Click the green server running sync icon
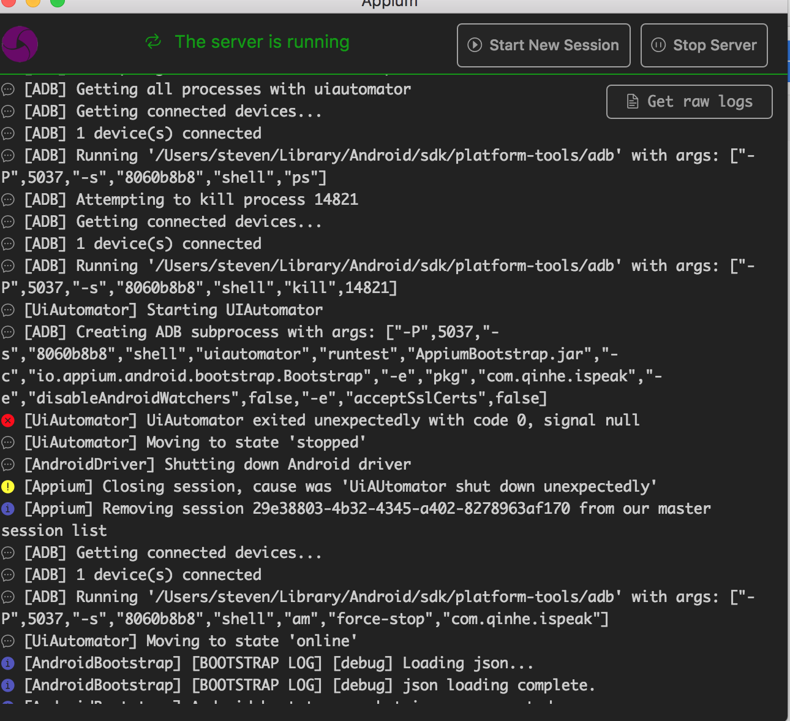The height and width of the screenshot is (721, 790). tap(153, 42)
